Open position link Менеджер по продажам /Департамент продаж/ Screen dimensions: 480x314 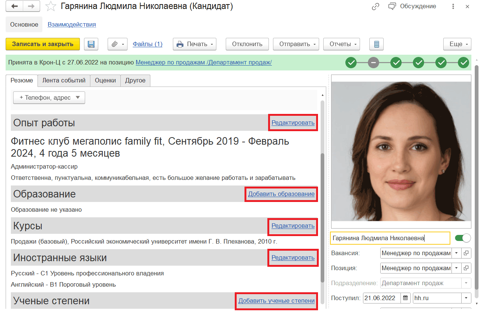coord(204,63)
